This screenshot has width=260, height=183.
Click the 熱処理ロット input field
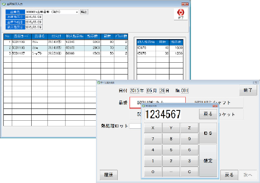pos(135,126)
